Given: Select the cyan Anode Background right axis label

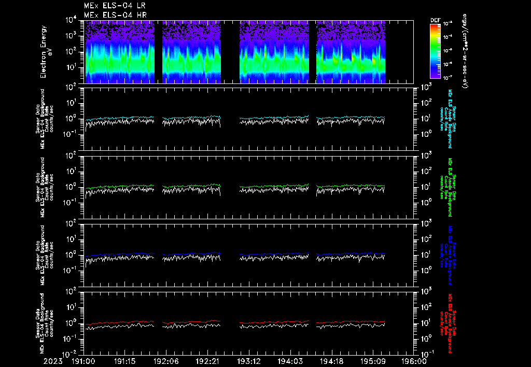Looking at the screenshot, I should (x=448, y=119).
